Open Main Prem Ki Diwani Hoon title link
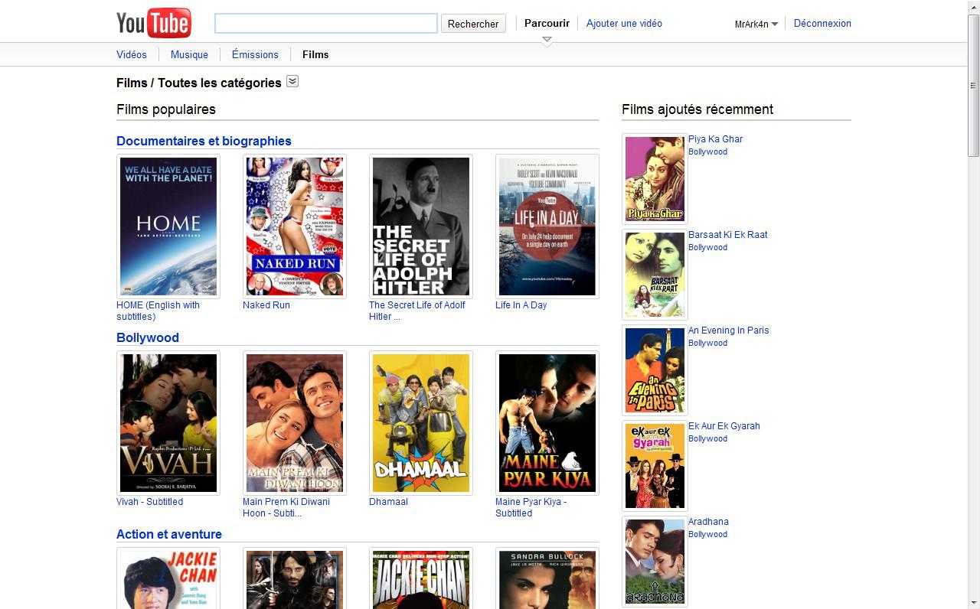The image size is (980, 609). [286, 507]
